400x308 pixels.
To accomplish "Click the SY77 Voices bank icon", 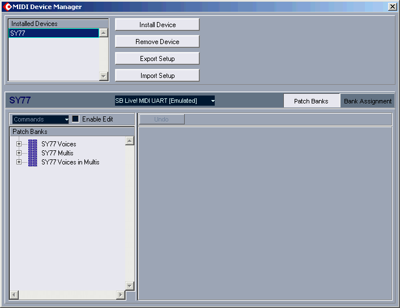I will click(x=33, y=144).
